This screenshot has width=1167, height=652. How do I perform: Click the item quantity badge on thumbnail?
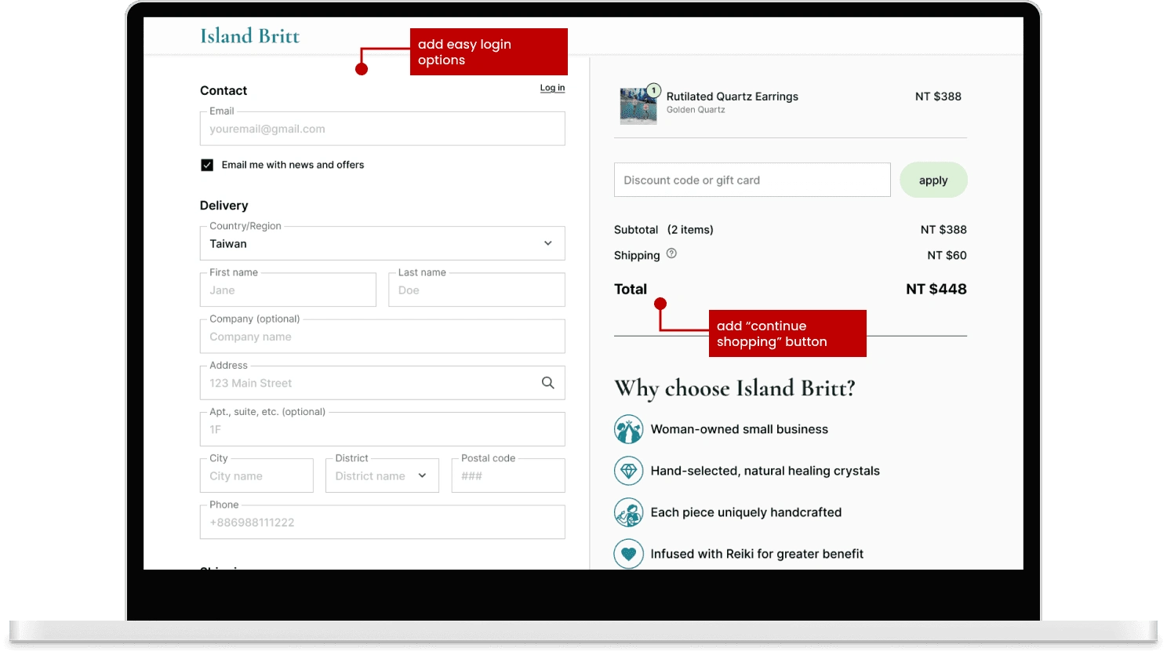pyautogui.click(x=653, y=90)
